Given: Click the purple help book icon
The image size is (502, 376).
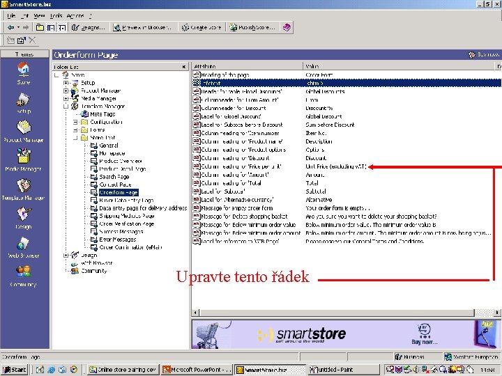Looking at the screenshot, I should point(287,27).
